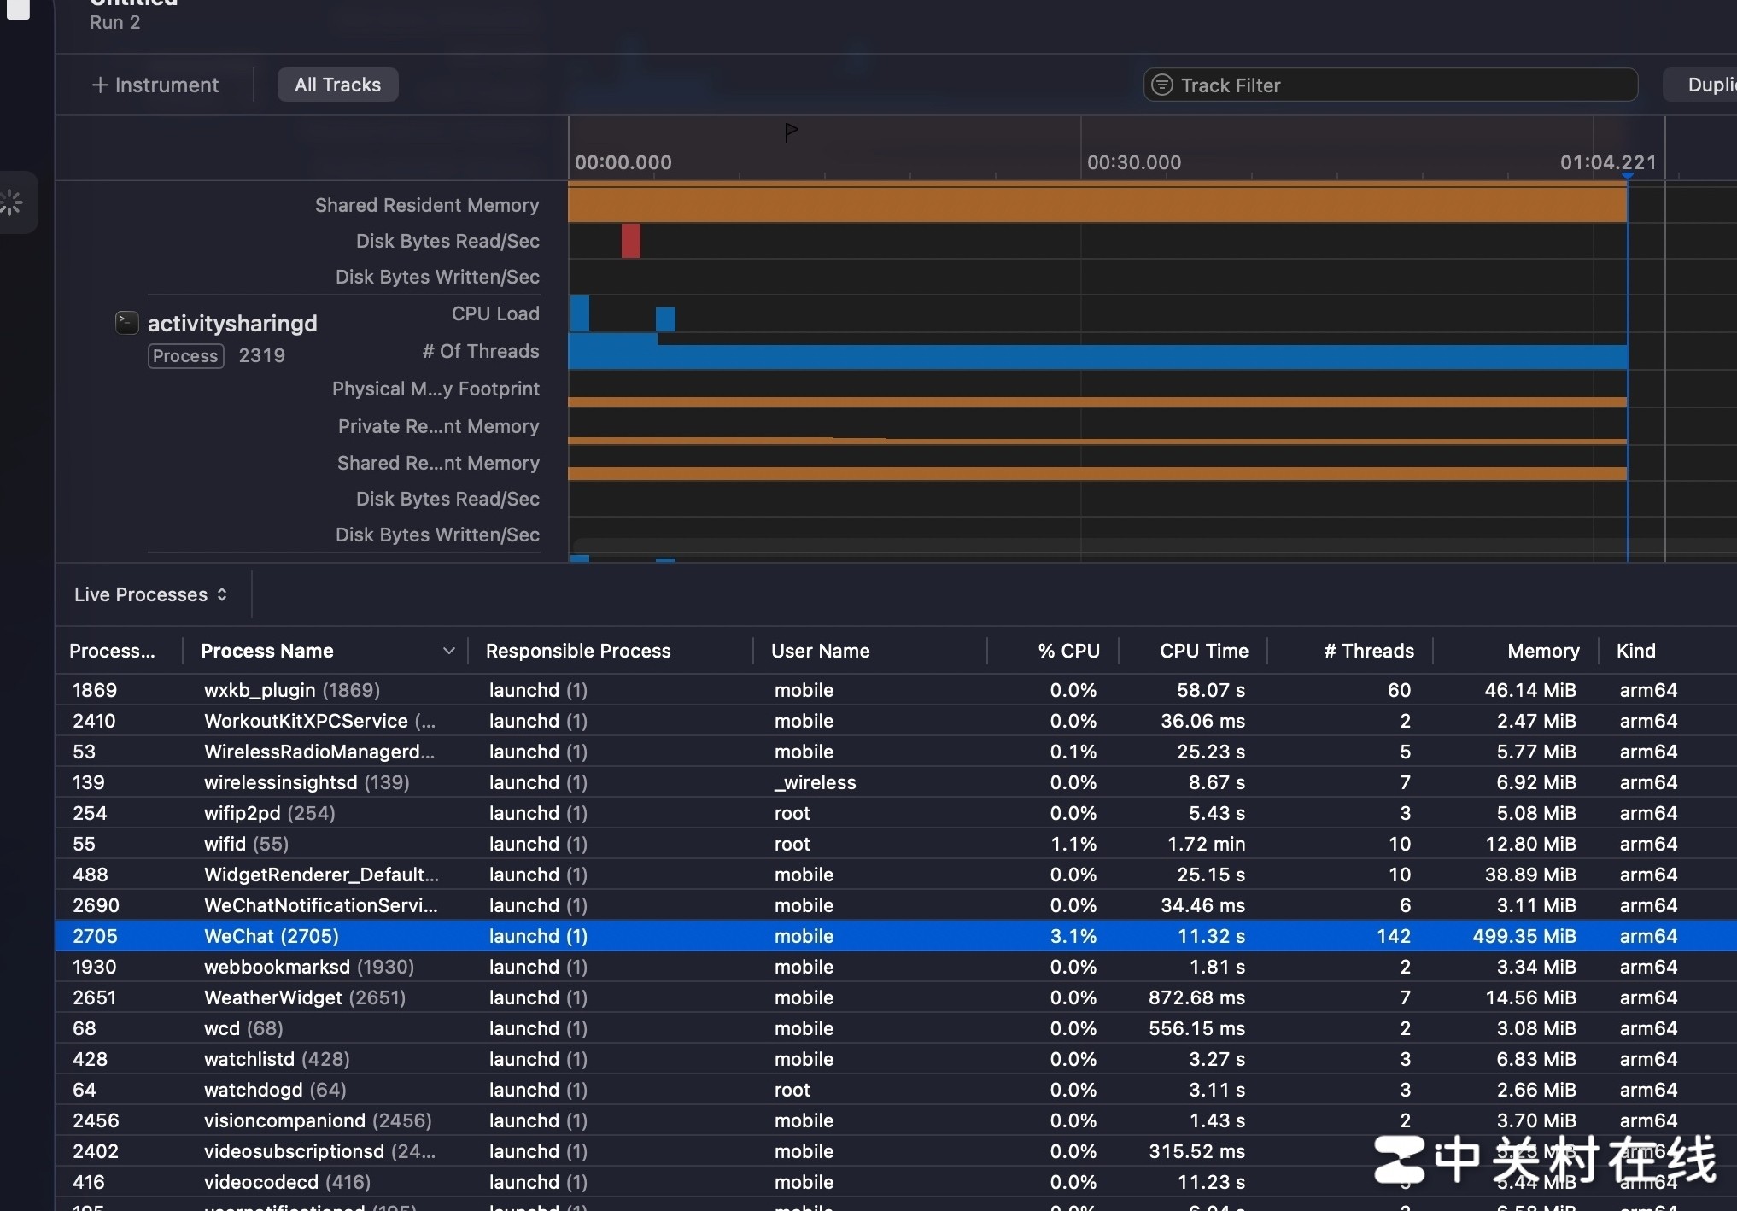This screenshot has width=1737, height=1211.
Task: Open the Live Processes detail dropdown
Action: [x=150, y=594]
